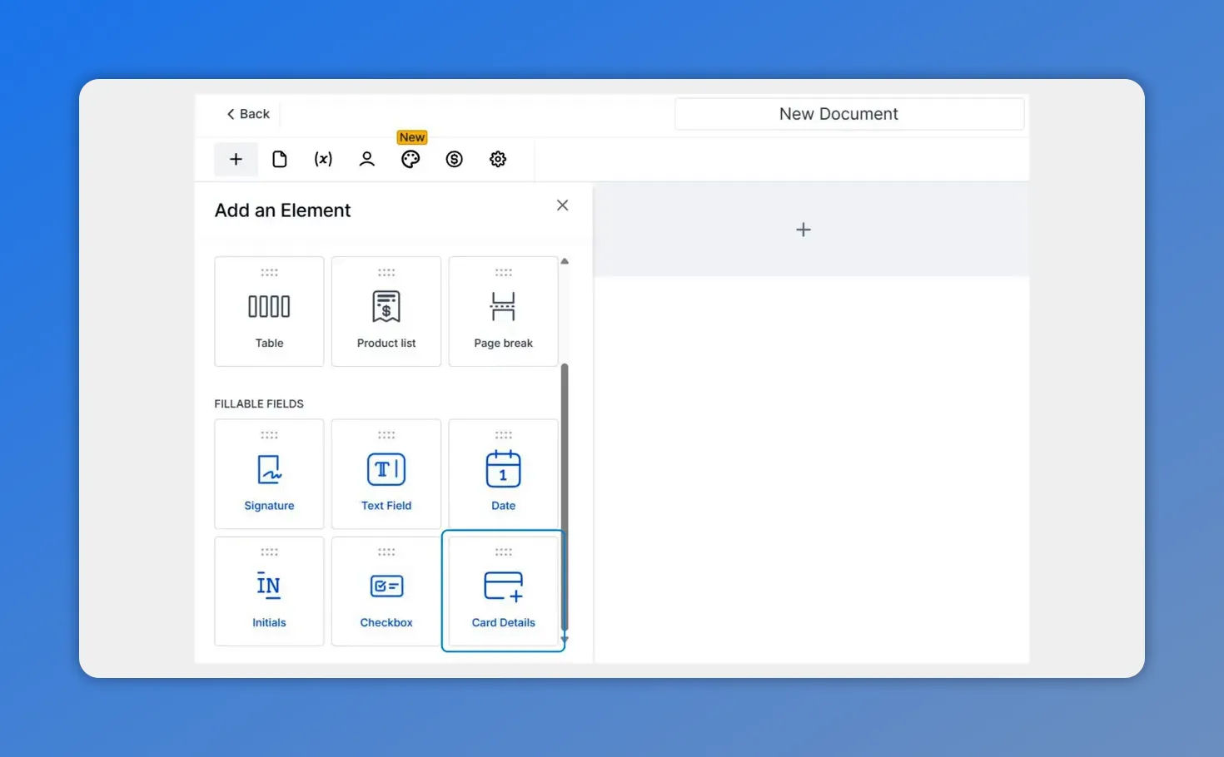The width and height of the screenshot is (1224, 757).
Task: Go back using the Back button
Action: tap(248, 114)
